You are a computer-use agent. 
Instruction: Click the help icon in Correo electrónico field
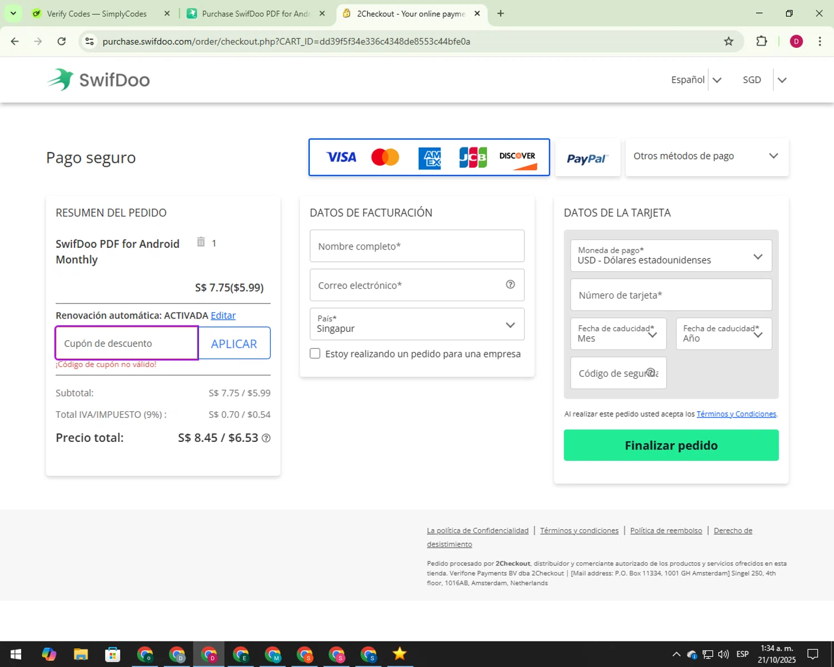(x=510, y=285)
